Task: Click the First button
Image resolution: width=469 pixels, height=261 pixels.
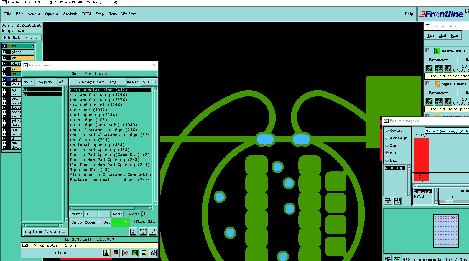Action: (77, 214)
